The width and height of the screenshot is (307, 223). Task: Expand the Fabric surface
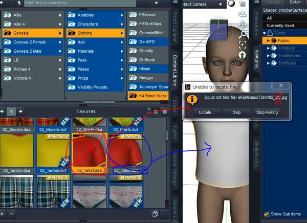click(x=269, y=41)
